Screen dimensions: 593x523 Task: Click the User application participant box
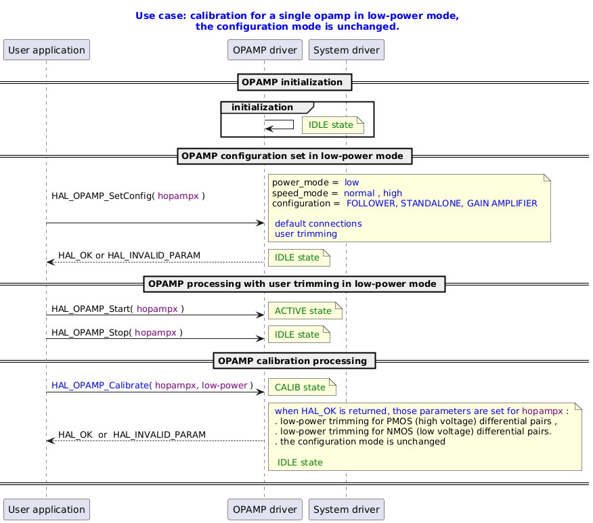(46, 49)
